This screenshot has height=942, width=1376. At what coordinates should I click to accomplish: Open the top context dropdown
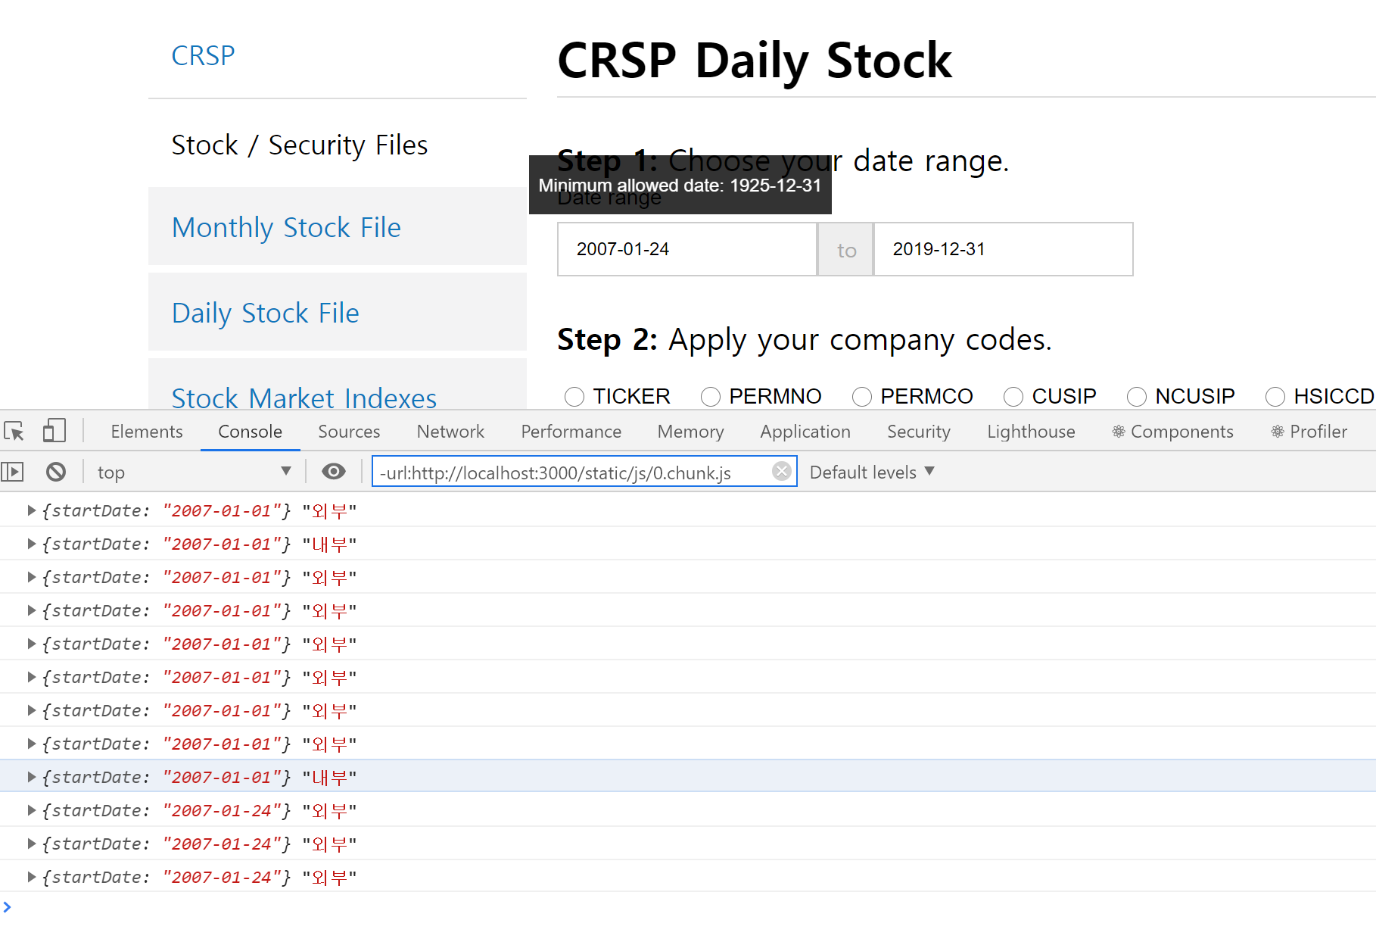(x=194, y=473)
